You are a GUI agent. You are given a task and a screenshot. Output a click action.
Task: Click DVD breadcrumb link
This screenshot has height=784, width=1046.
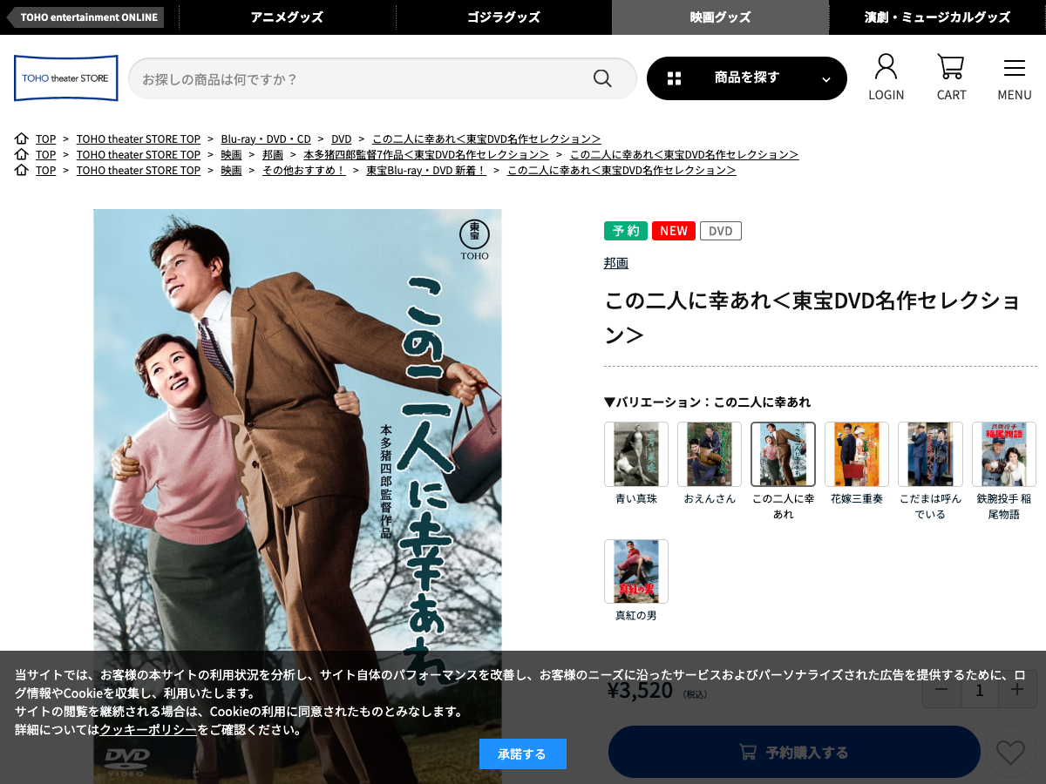(x=342, y=139)
